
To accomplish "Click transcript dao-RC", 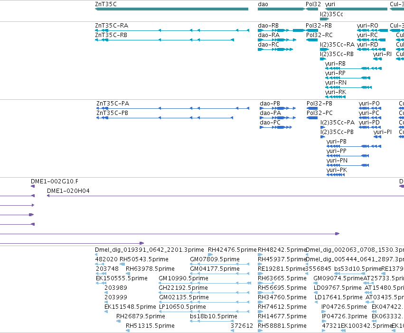I will pyautogui.click(x=275, y=49).
